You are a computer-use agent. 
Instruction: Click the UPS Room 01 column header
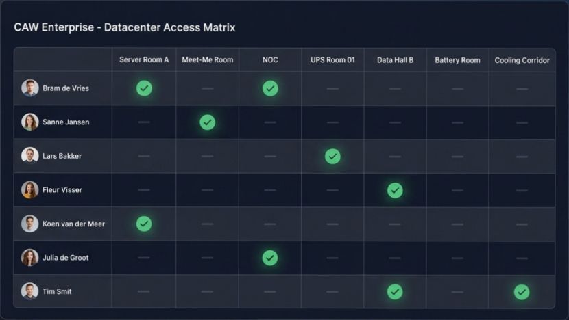(332, 60)
